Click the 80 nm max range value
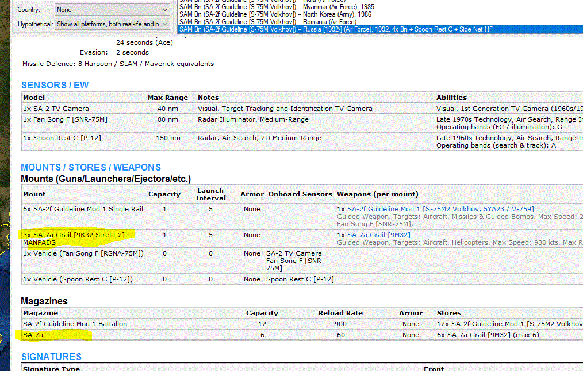The height and width of the screenshot is (371, 583). (x=168, y=119)
